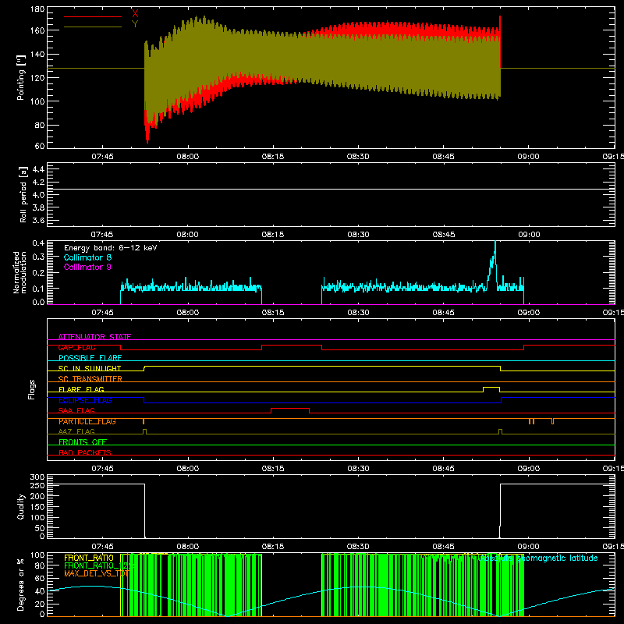Screen dimensions: 624x624
Task: Click the 'FLARE_FLAG' label
Action: [81, 389]
